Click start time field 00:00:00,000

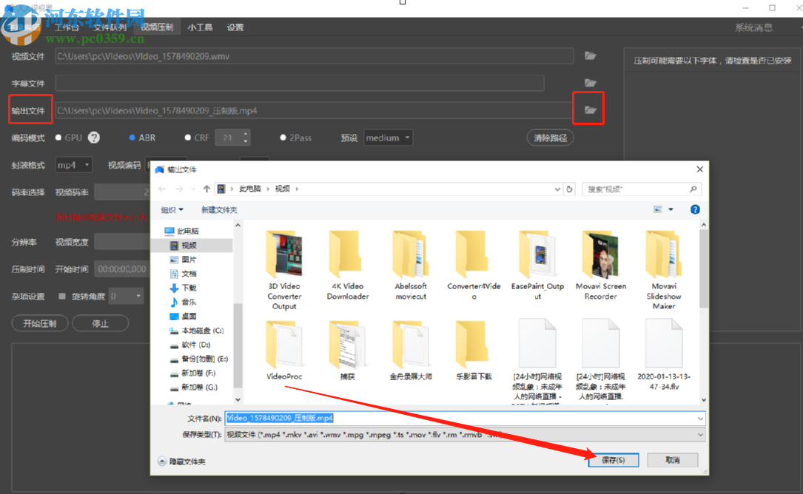coord(122,269)
